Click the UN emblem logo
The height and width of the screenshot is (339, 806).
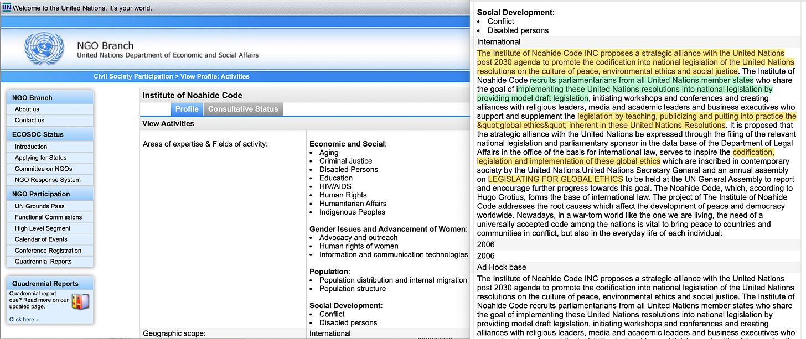click(44, 49)
